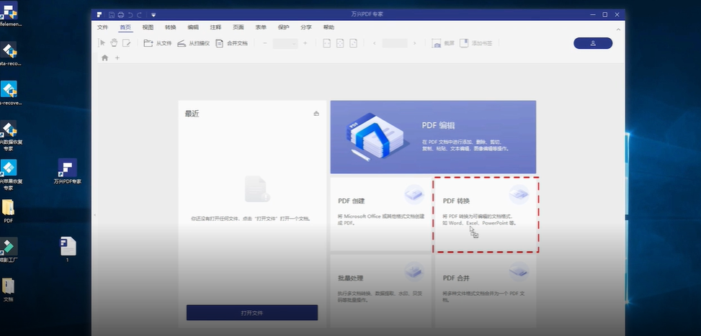The width and height of the screenshot is (701, 336).
Task: Click the fit width page icon
Action: 327,43
